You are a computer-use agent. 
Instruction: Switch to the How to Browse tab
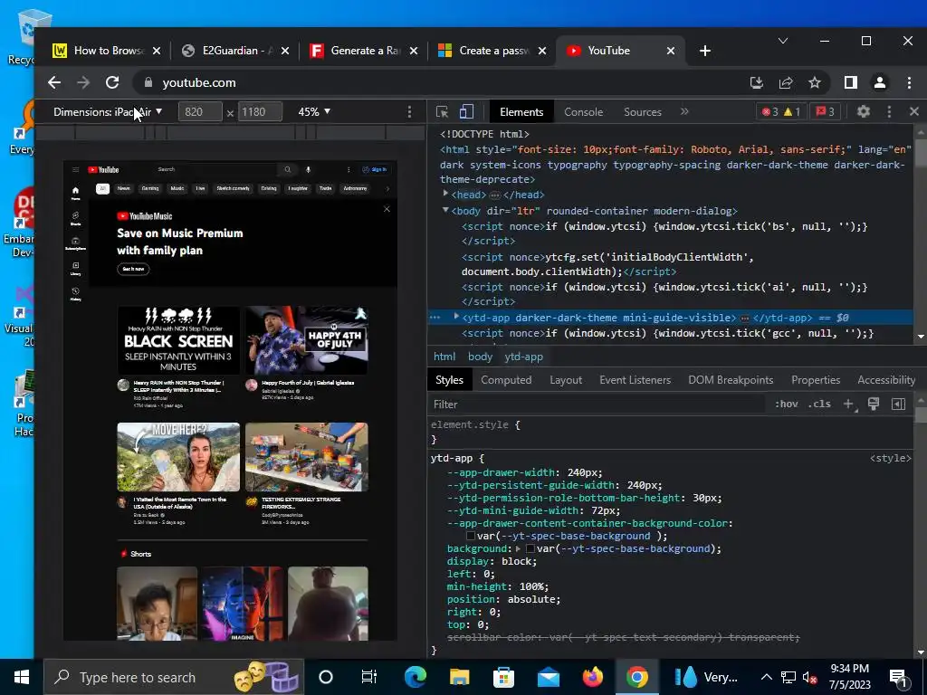(x=107, y=51)
